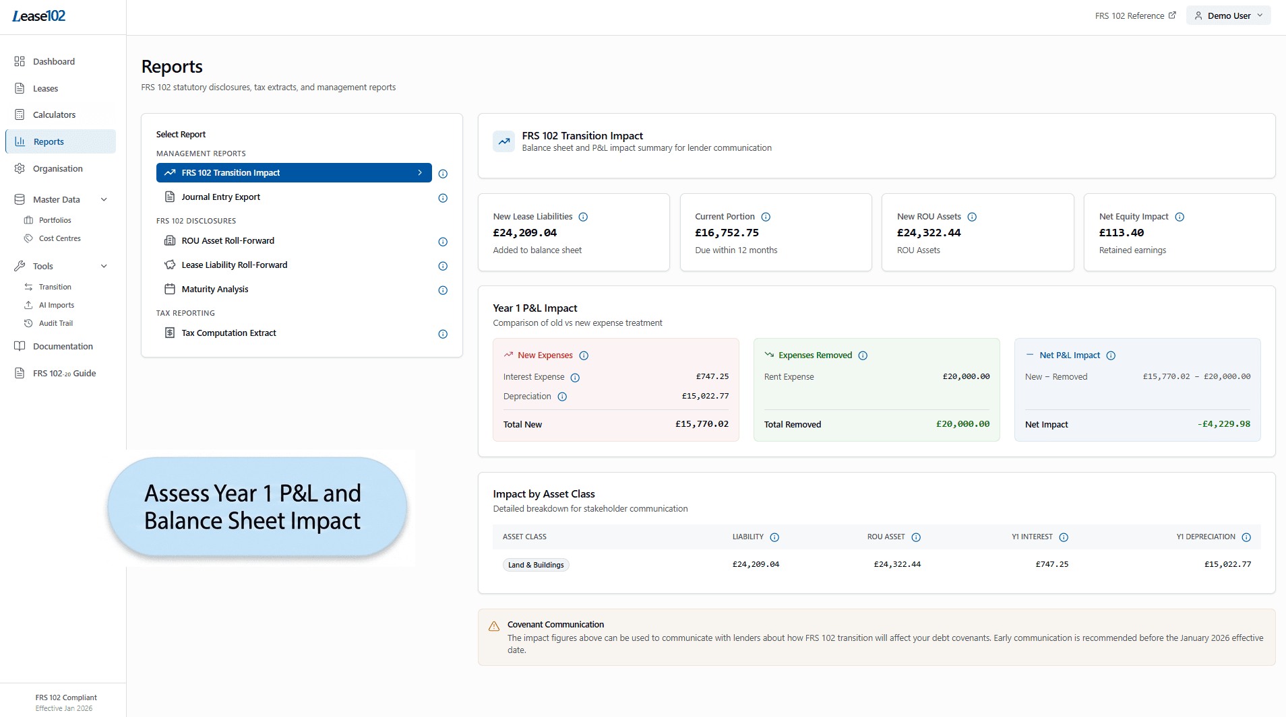Launch AI Imports from Tools
The image size is (1286, 717).
tap(56, 304)
